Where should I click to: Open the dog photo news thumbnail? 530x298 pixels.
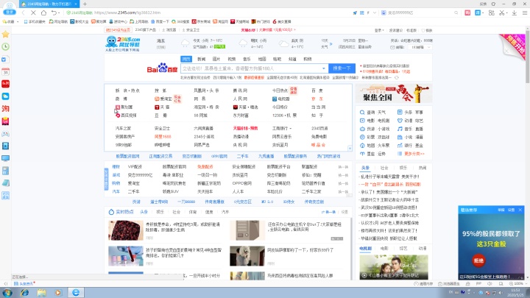point(247,256)
